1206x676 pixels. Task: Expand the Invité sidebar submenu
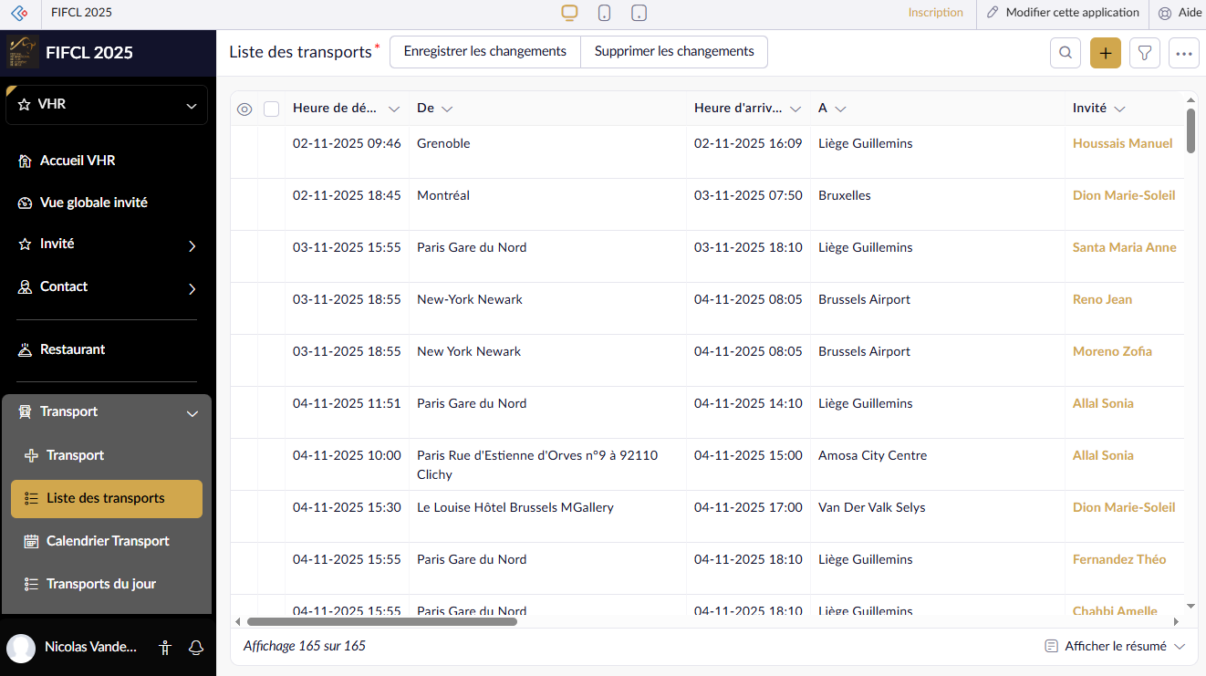point(192,245)
